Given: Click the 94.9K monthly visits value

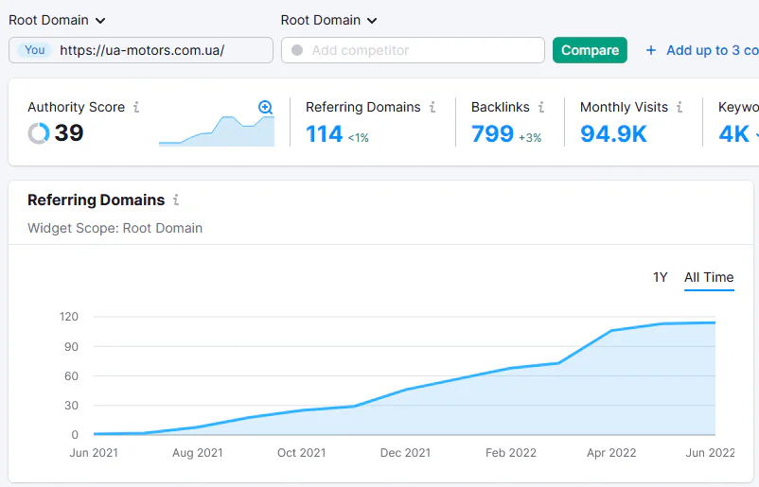Looking at the screenshot, I should click(613, 134).
